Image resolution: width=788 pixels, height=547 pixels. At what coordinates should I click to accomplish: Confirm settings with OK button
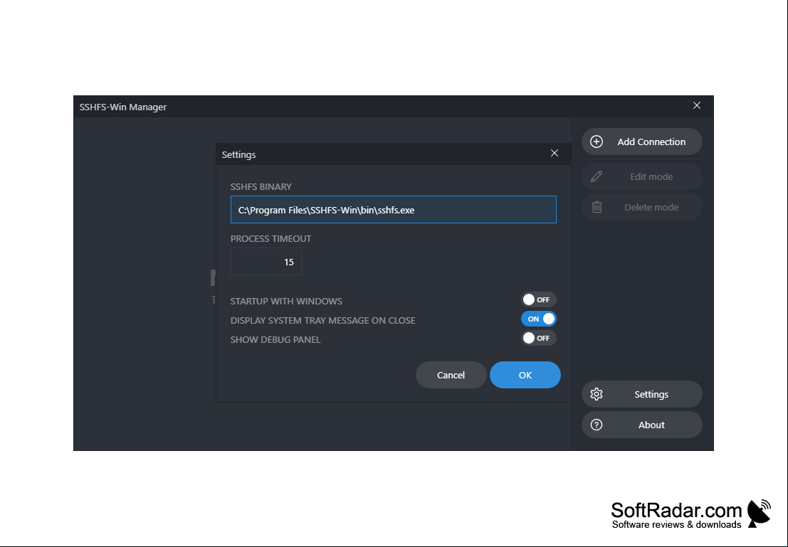tap(525, 375)
